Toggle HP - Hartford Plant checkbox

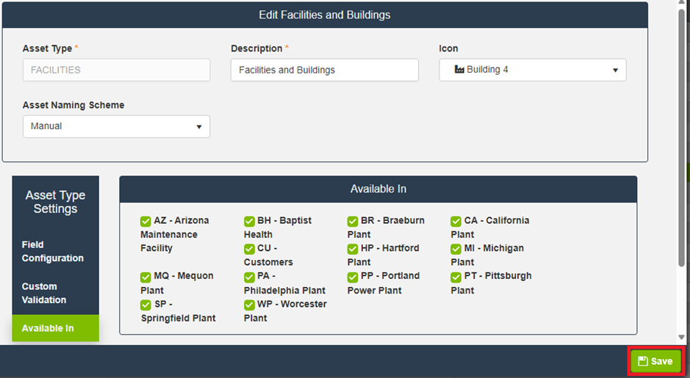tap(353, 249)
